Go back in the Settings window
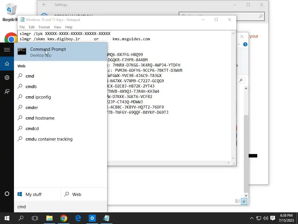This screenshot has width=298, height=224. click(44, 5)
